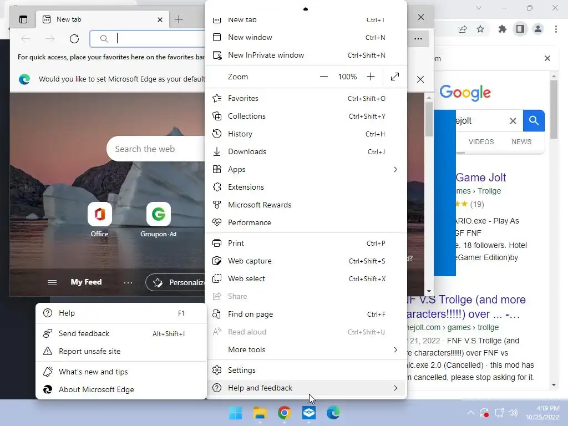The width and height of the screenshot is (568, 426).
Task: Open Edge Settings and more ellipsis button
Action: (x=418, y=39)
